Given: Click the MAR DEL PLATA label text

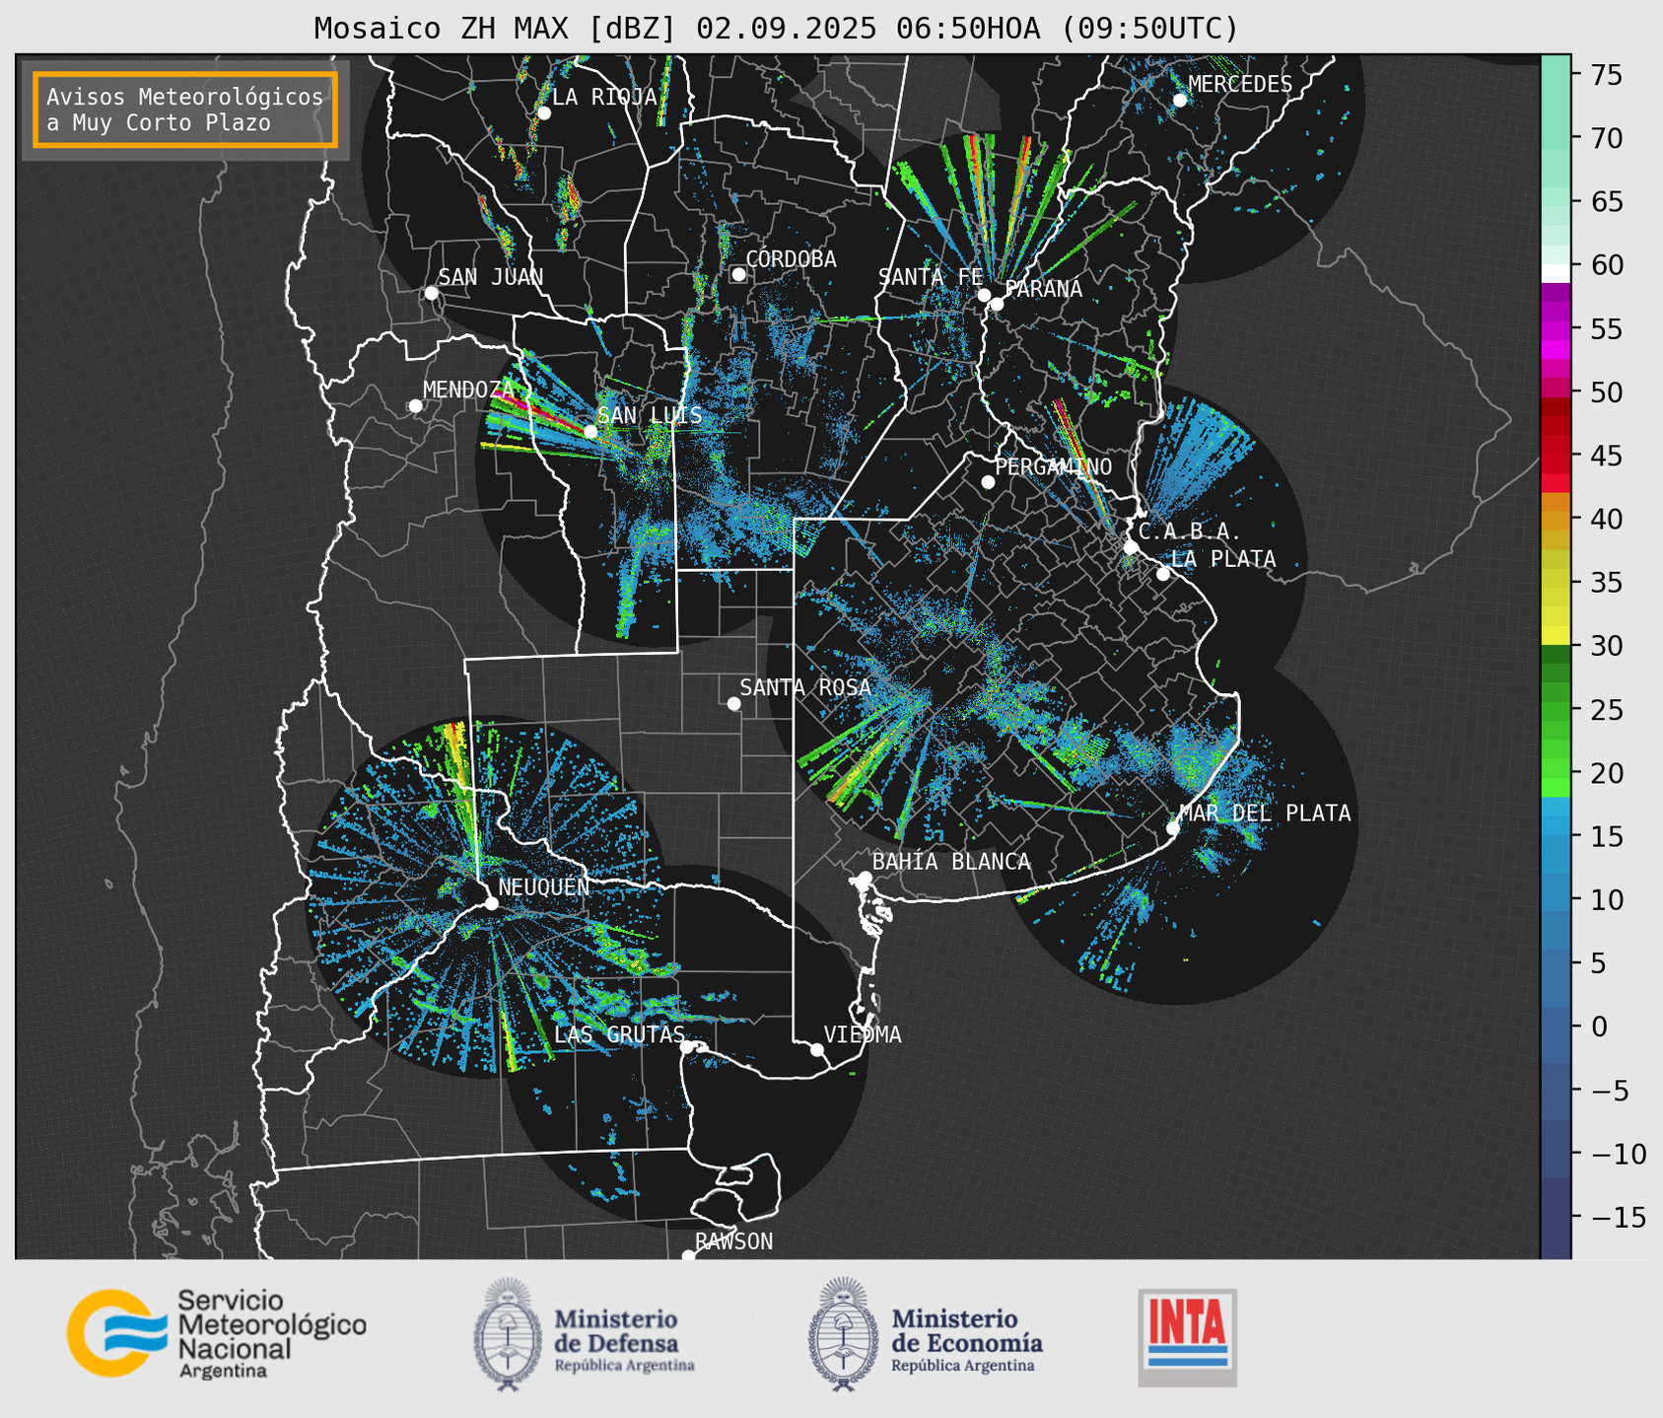Looking at the screenshot, I should tap(1265, 813).
